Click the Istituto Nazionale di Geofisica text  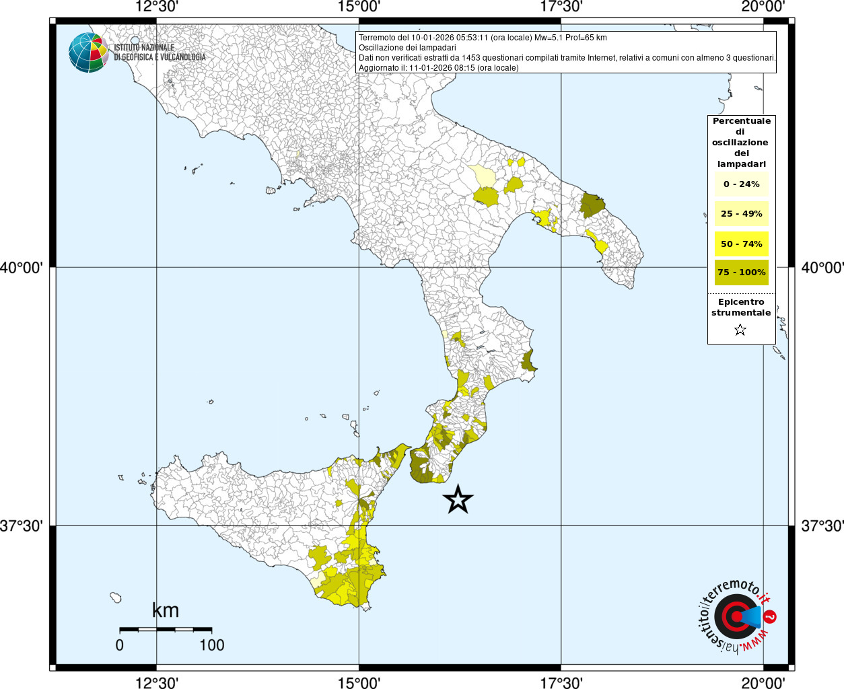point(160,52)
